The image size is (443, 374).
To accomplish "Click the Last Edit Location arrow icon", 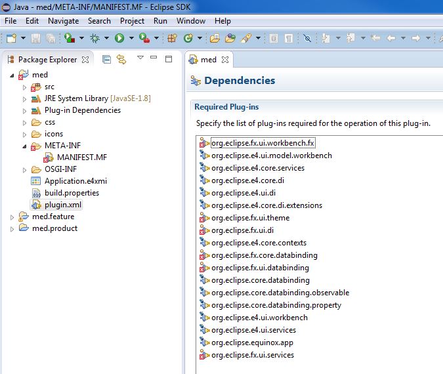I will (x=375, y=38).
